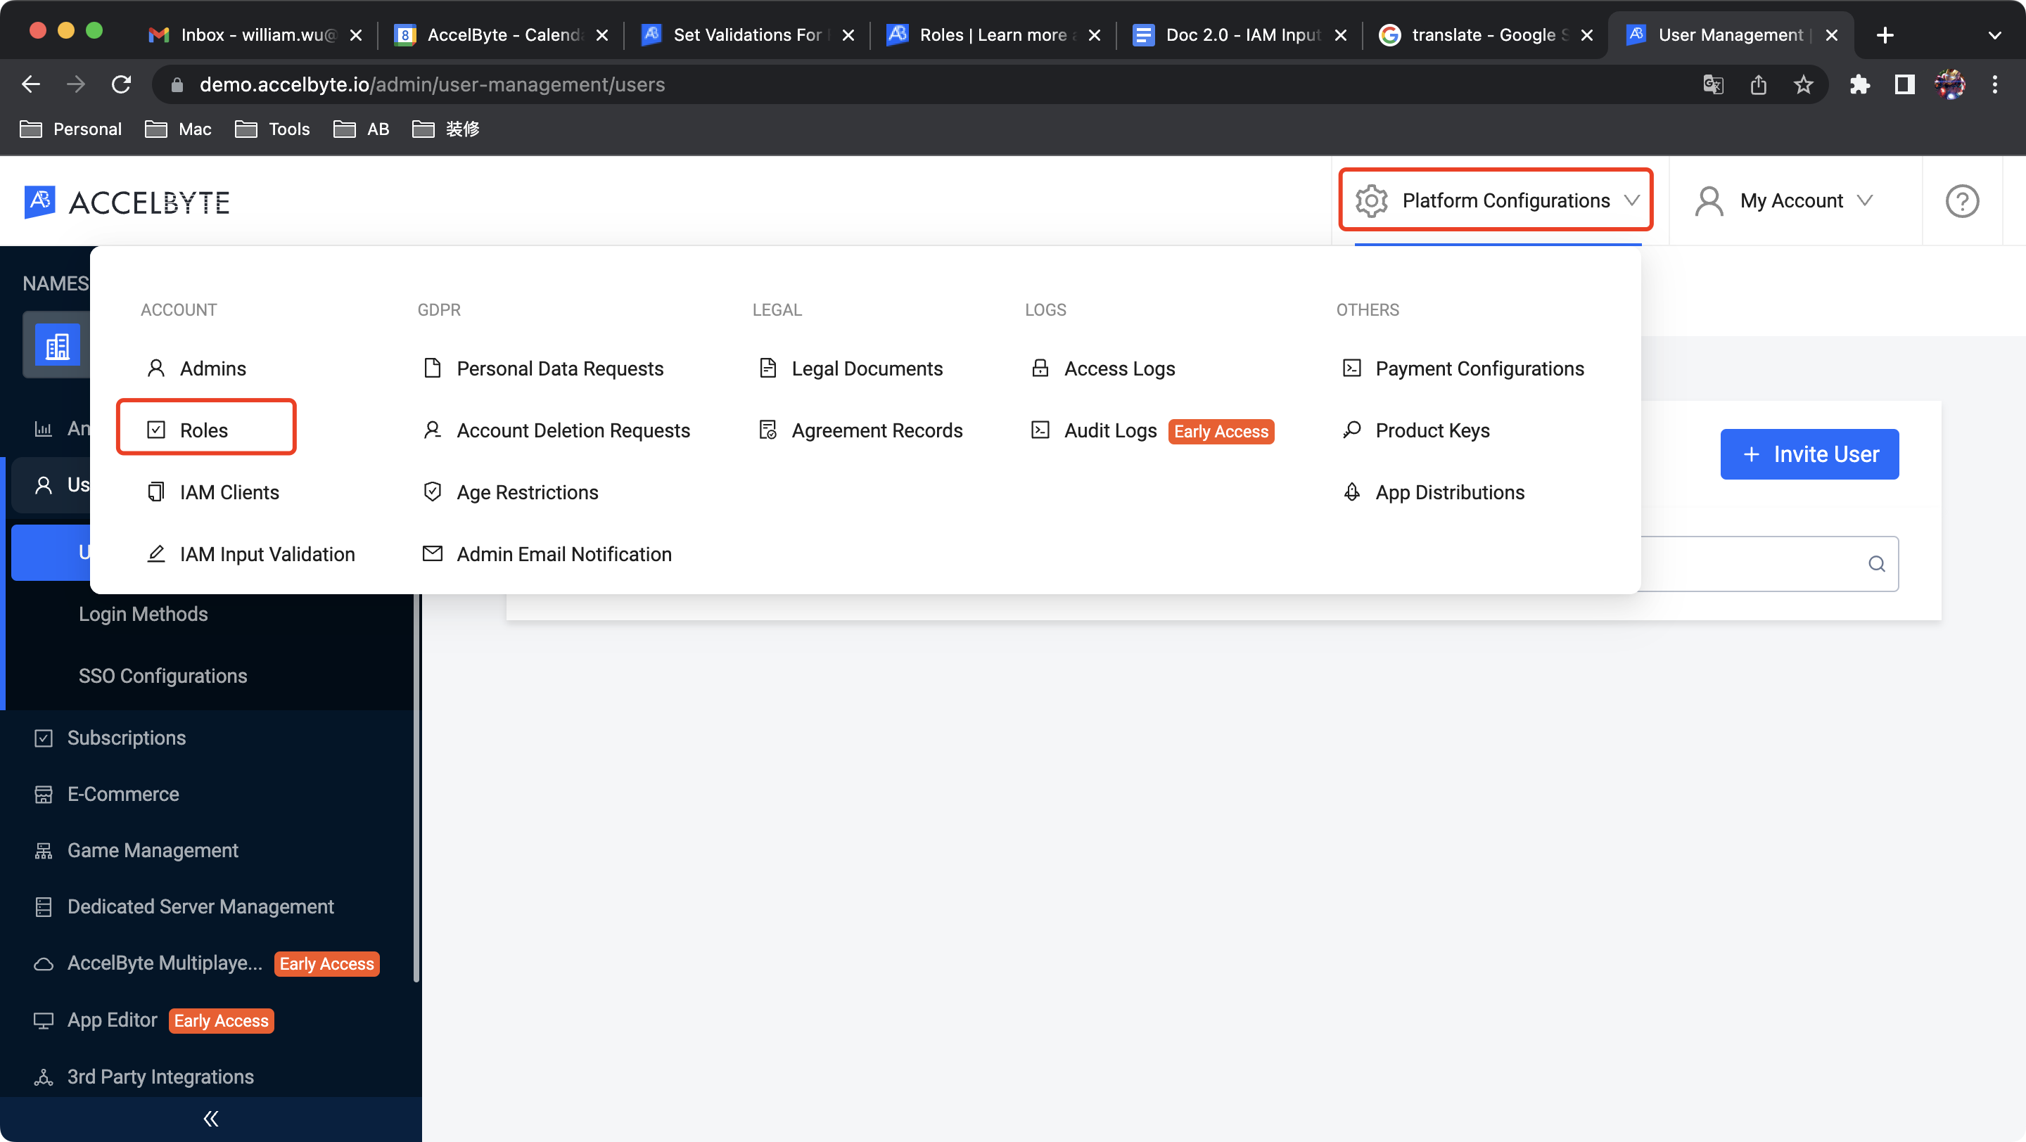Focus the user search input field
This screenshot has height=1142, width=2026.
pos(1770,563)
